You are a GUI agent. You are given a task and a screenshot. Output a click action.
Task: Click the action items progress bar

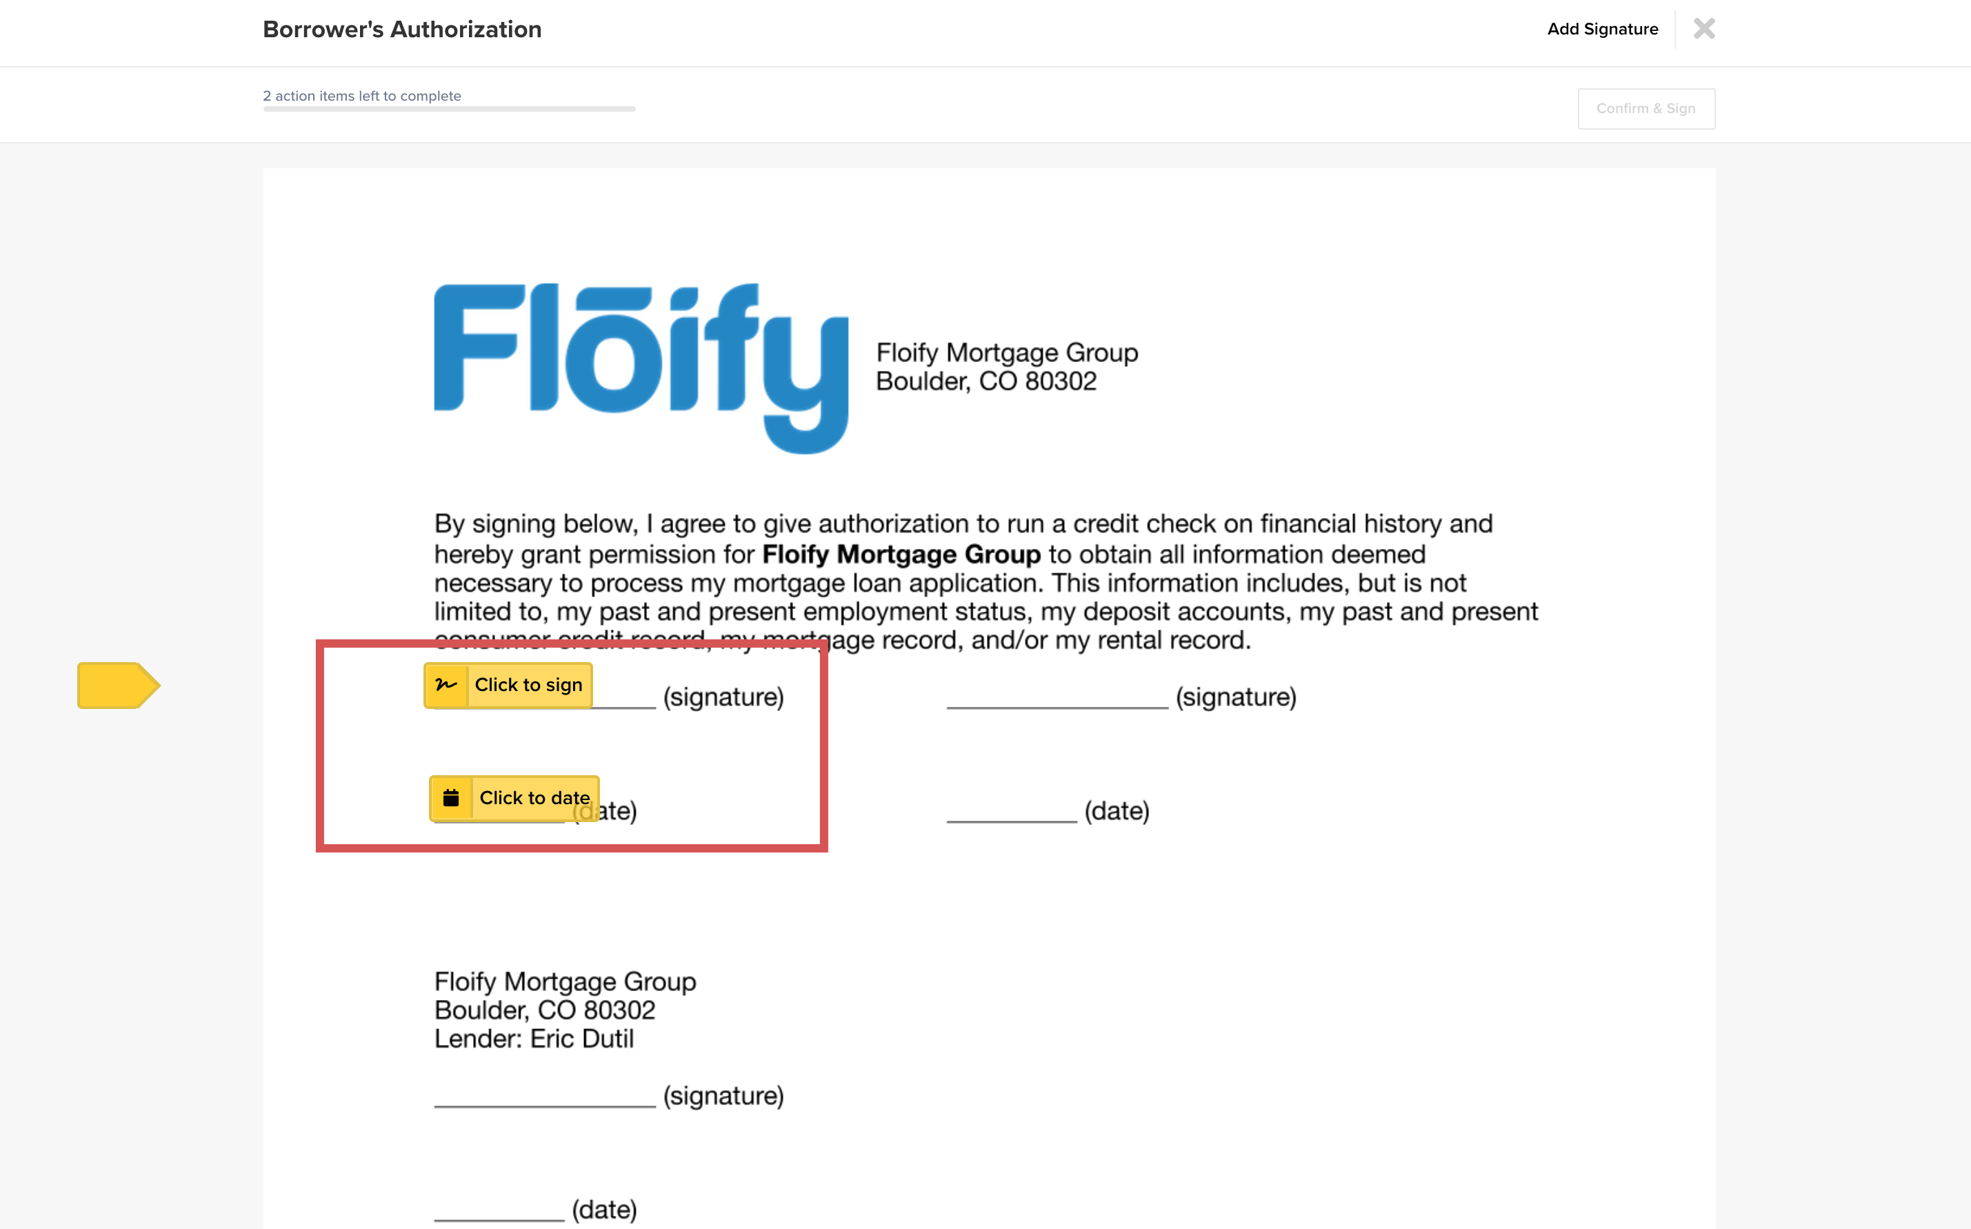click(449, 109)
